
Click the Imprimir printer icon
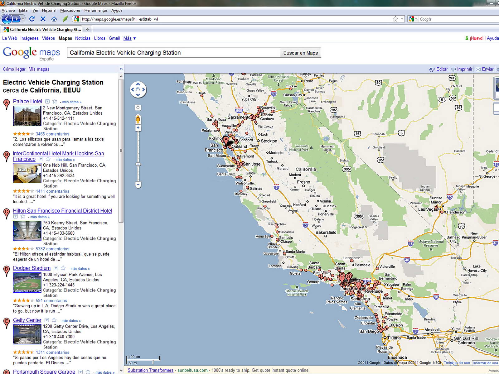point(453,69)
